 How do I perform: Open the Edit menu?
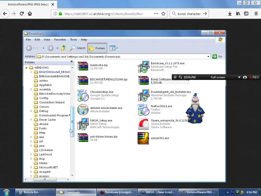click(x=37, y=40)
